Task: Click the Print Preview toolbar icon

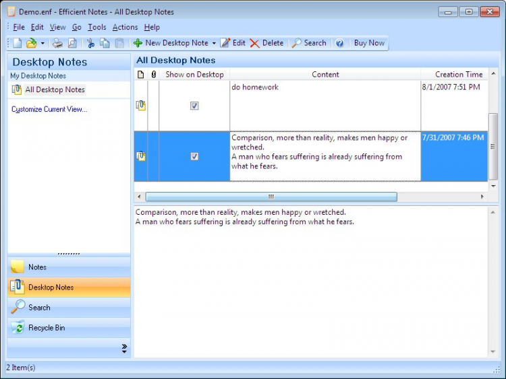Action: (x=72, y=43)
